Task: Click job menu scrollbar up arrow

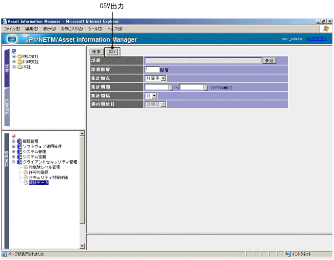Action: pos(82,134)
